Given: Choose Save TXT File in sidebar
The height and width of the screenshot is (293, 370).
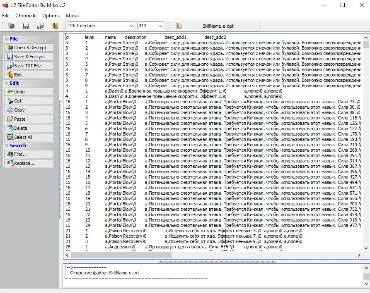Looking at the screenshot, I should pos(29,66).
